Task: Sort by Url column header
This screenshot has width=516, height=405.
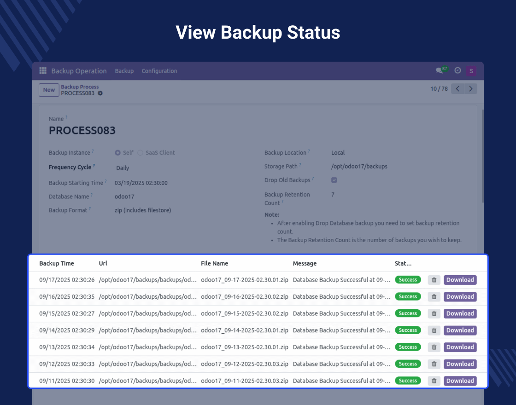Action: 103,263
